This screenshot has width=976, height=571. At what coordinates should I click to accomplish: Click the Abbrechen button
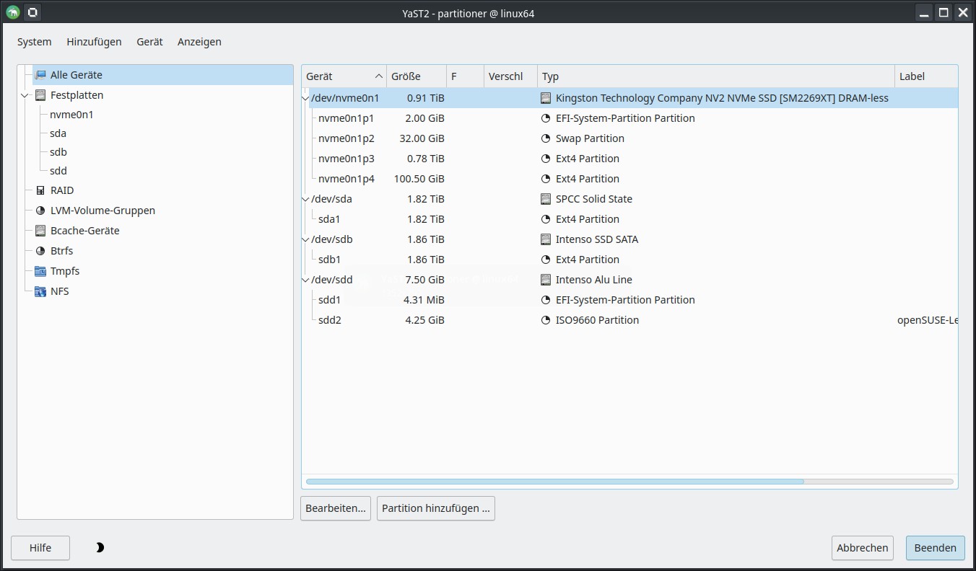pos(863,548)
